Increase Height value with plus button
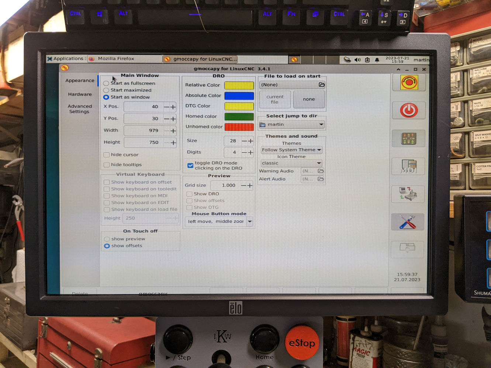Image resolution: width=491 pixels, height=368 pixels. pyautogui.click(x=173, y=143)
